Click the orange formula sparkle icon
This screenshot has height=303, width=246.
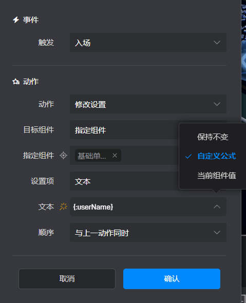click(x=63, y=206)
